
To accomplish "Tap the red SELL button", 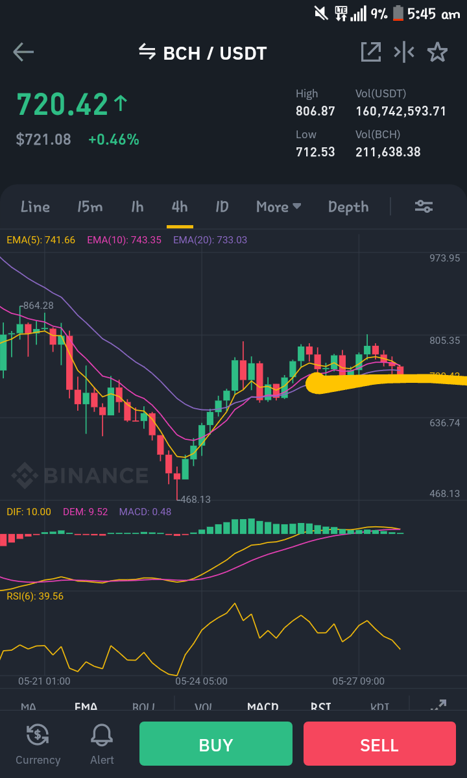I will click(x=379, y=743).
